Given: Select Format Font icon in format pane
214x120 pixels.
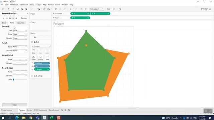Looking at the screenshot, I should [x=4, y=18].
